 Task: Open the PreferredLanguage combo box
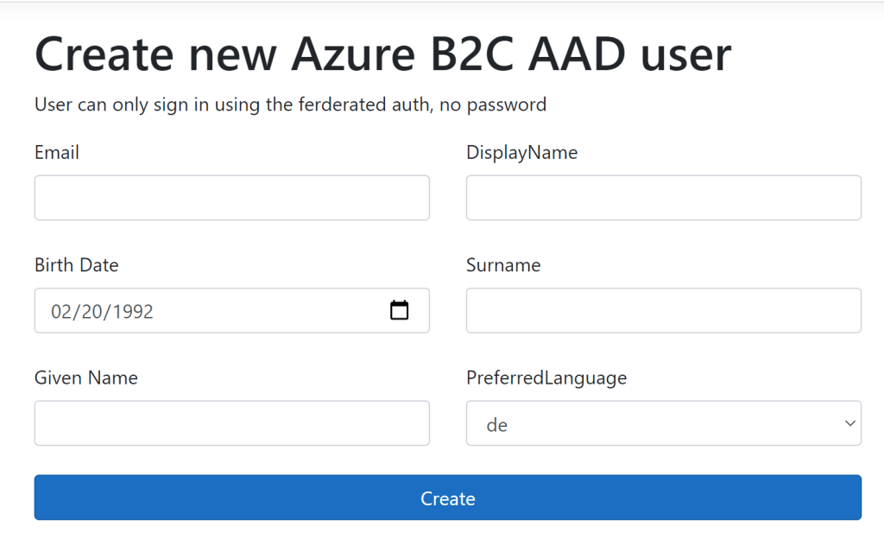tap(663, 423)
